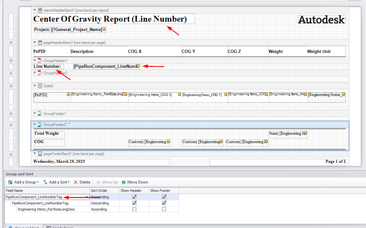366x228 pixels.
Task: Click the pageHeaderBand1 band icon
Action: (x=39, y=42)
